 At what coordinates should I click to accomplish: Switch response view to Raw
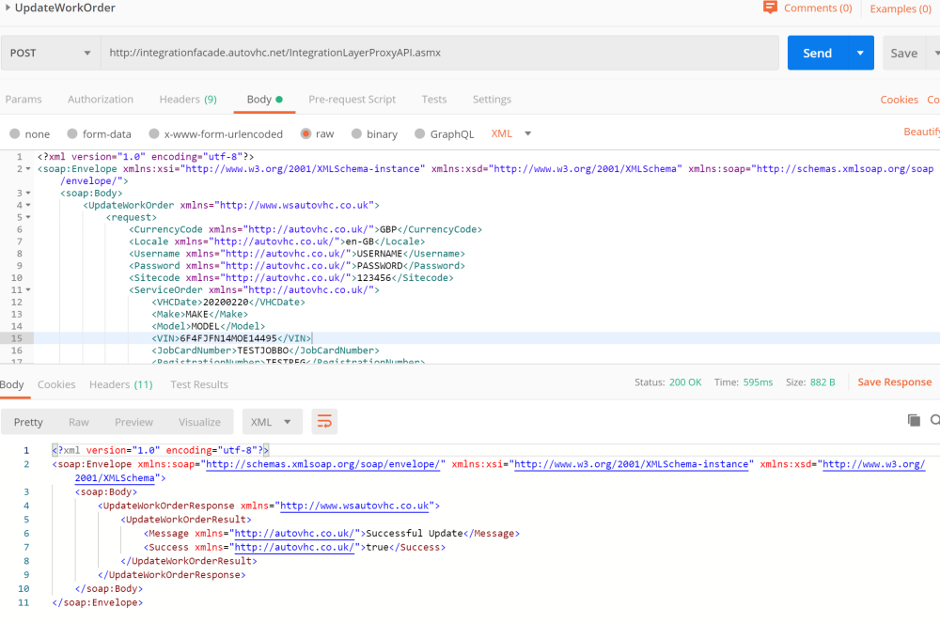click(x=79, y=422)
